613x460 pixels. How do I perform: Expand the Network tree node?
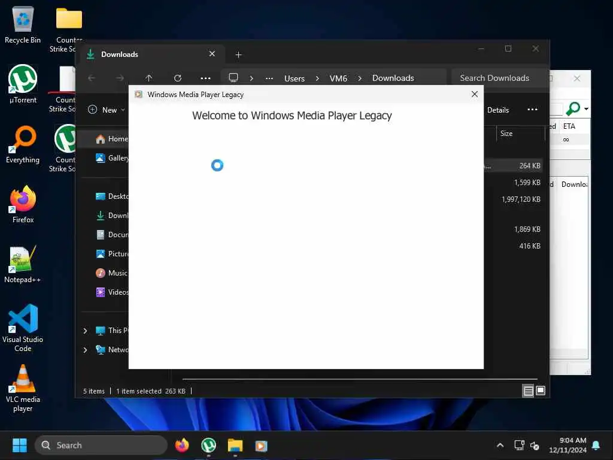point(85,350)
